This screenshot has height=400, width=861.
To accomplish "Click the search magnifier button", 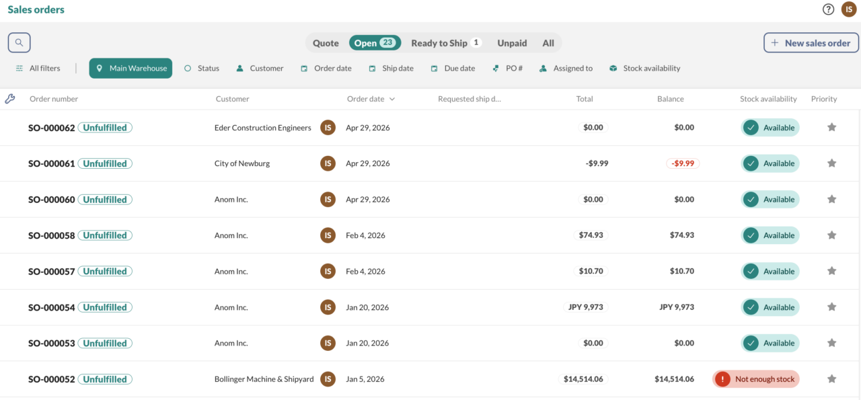I will click(19, 42).
